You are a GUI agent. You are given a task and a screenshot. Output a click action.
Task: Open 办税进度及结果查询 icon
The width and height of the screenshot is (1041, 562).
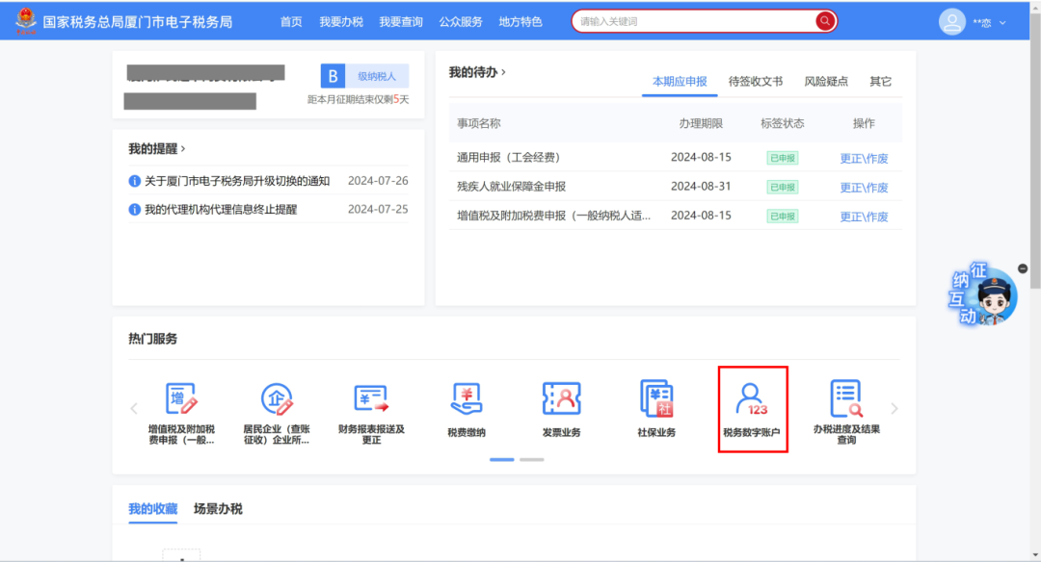pos(846,398)
